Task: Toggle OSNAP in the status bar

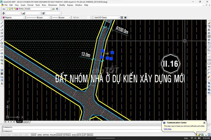Action: coord(60,135)
